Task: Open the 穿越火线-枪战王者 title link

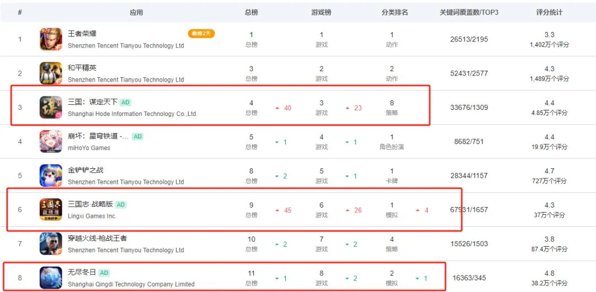Action: coord(97,238)
